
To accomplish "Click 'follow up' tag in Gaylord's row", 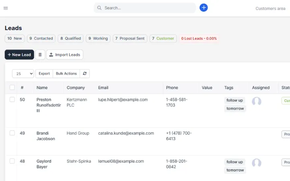I will click(x=234, y=162).
